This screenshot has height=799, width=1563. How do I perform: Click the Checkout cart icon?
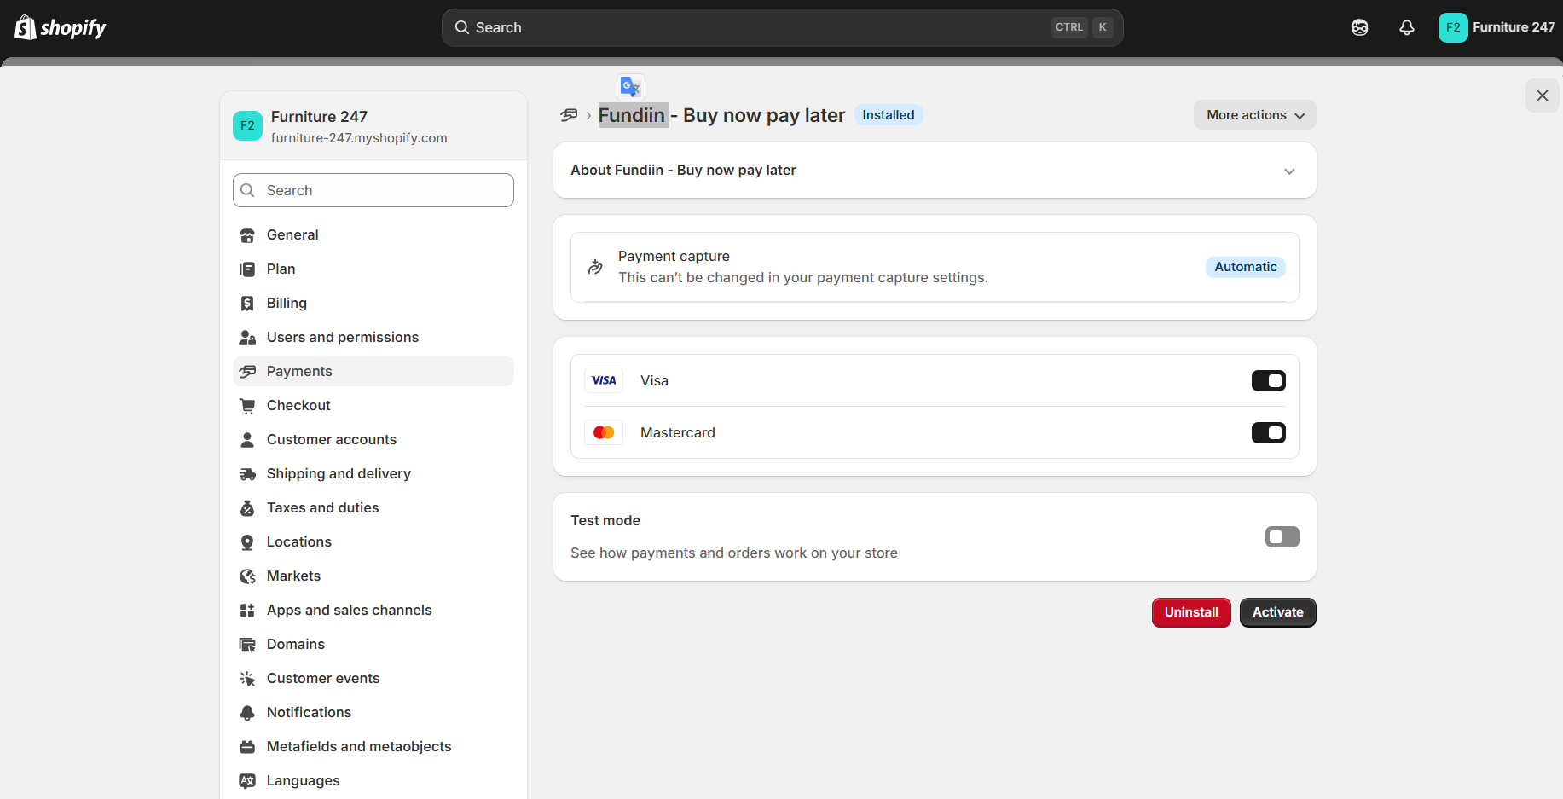247,406
